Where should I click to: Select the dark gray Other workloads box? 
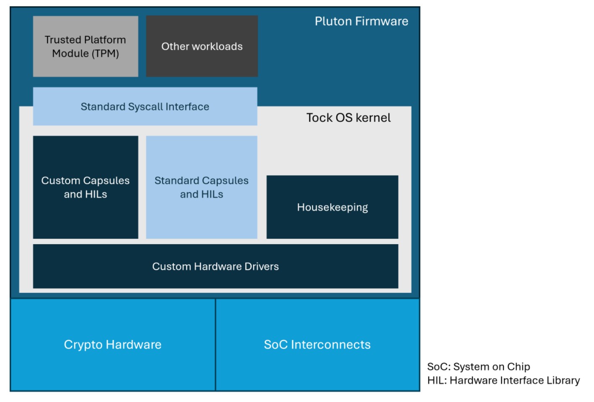tap(202, 46)
